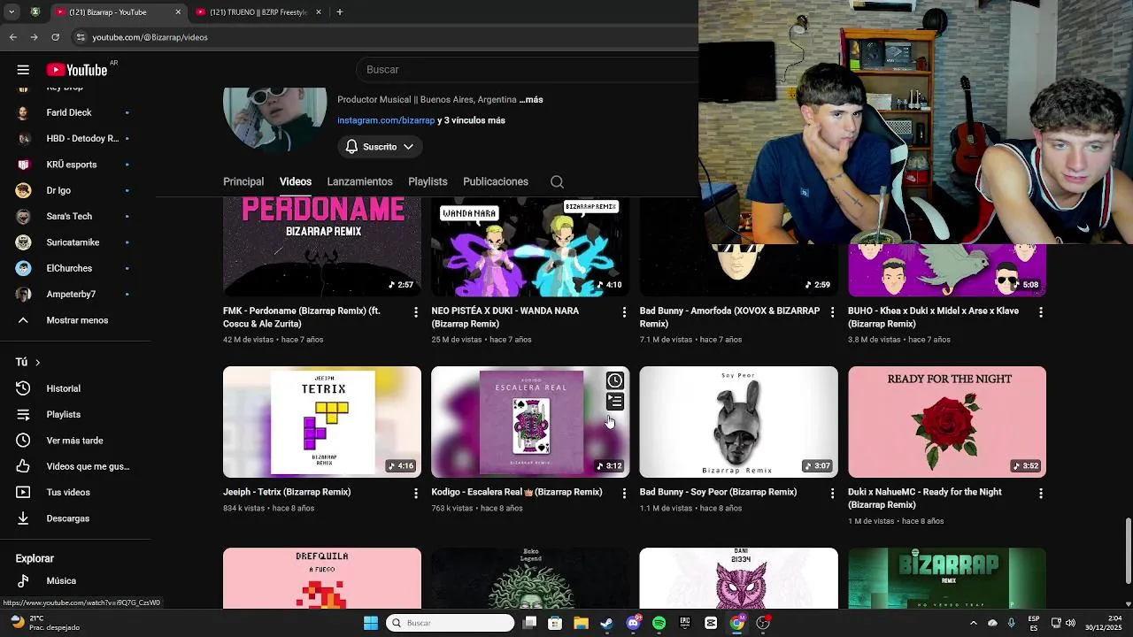Open the instagram.com/bizarrap link
The width and height of the screenshot is (1133, 637).
386,120
